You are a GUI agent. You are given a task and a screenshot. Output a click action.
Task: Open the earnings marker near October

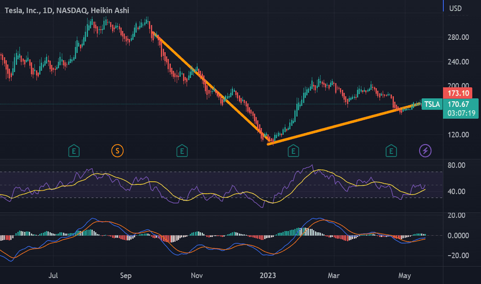click(x=182, y=151)
